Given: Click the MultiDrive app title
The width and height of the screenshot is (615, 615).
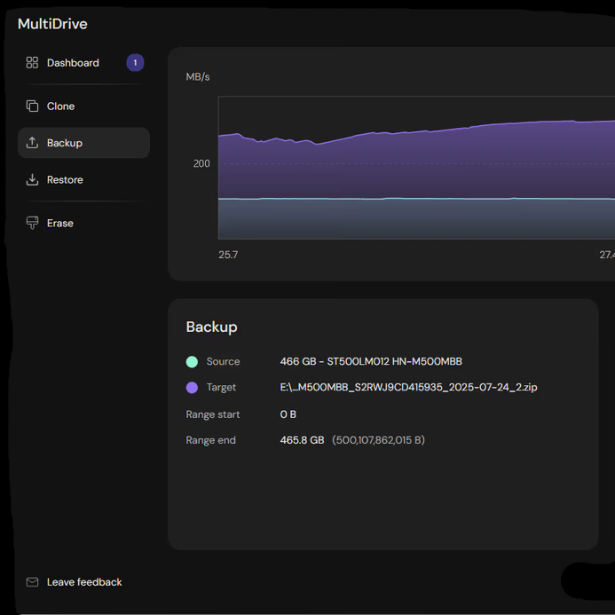Looking at the screenshot, I should (52, 24).
